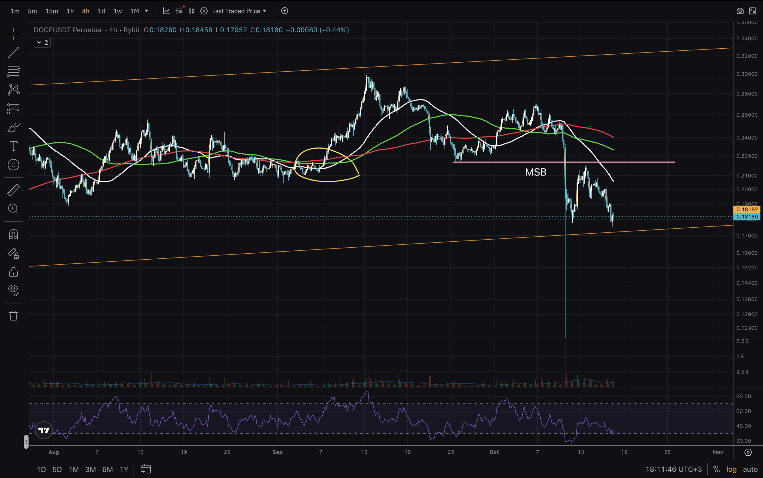Expand the collapsed indicators legend showing 2
This screenshot has width=763, height=478.
point(42,42)
